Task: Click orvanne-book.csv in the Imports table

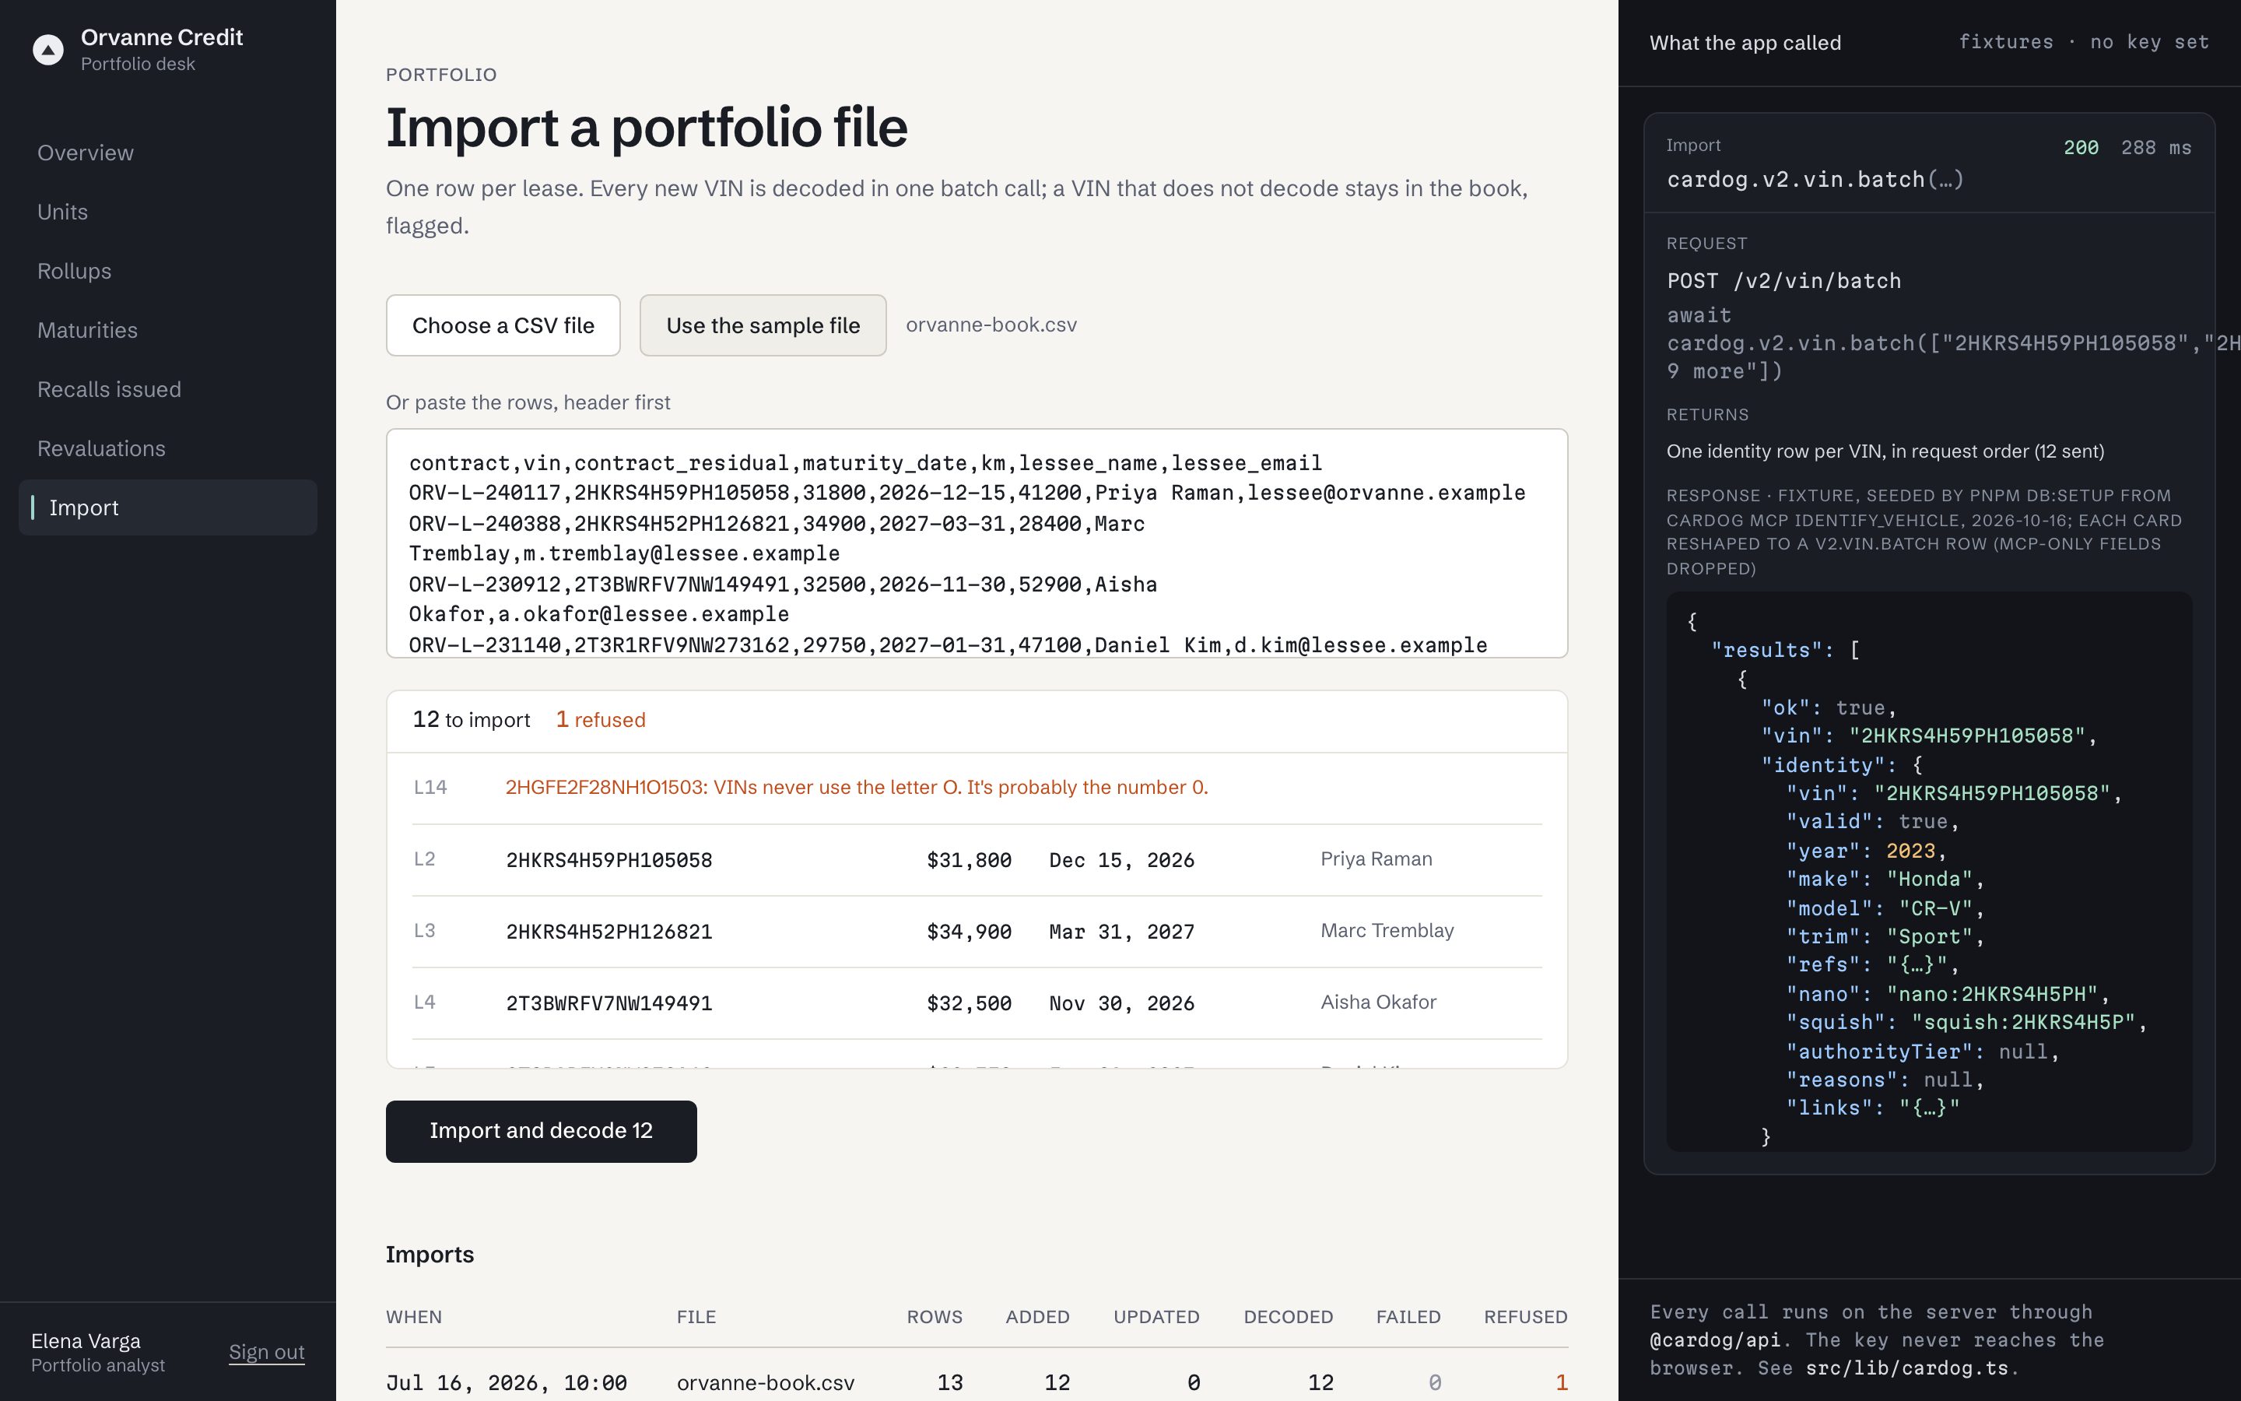Action: coord(765,1382)
